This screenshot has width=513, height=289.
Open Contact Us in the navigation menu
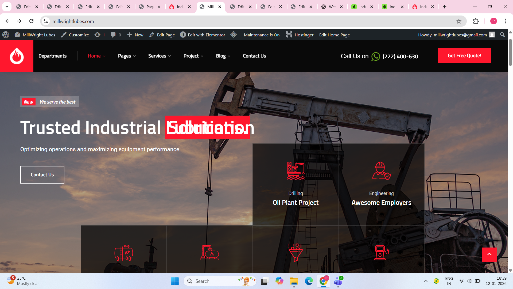[254, 56]
